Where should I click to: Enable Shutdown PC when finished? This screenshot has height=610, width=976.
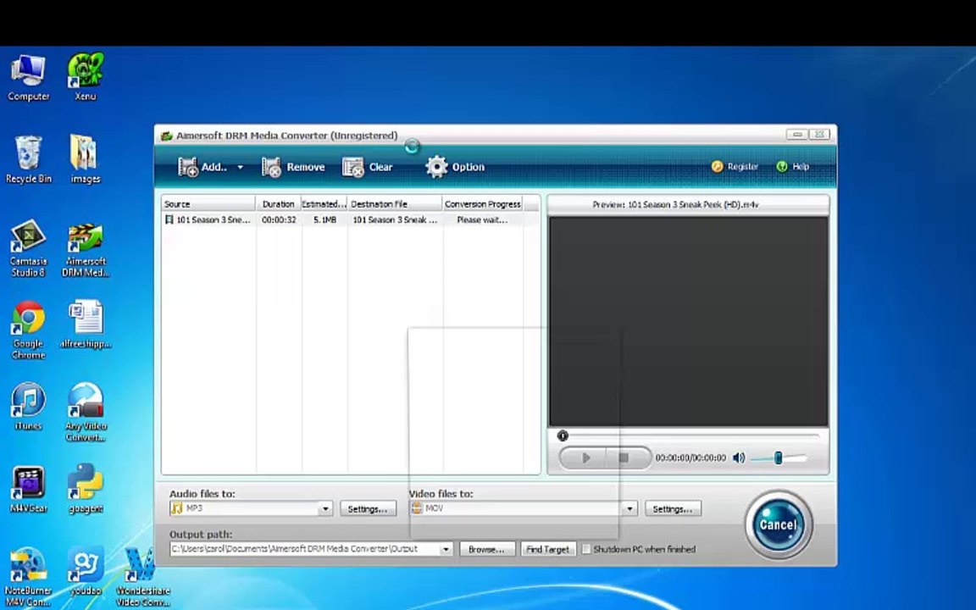585,549
